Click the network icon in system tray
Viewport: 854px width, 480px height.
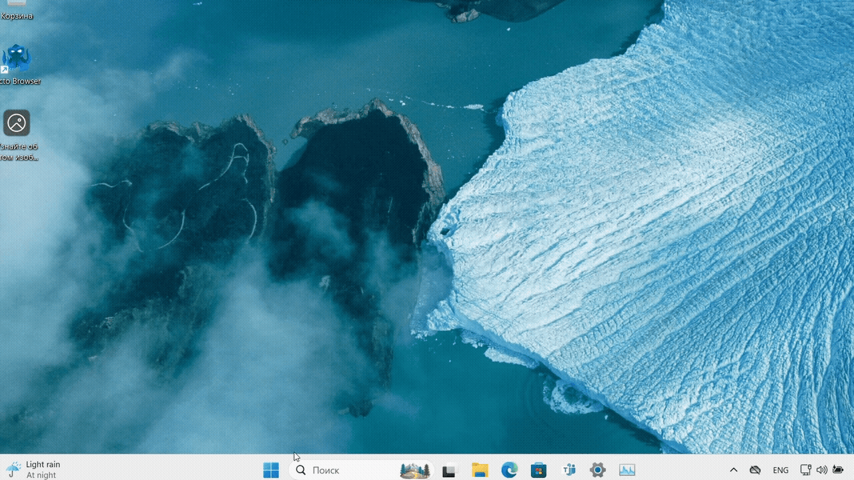point(805,470)
